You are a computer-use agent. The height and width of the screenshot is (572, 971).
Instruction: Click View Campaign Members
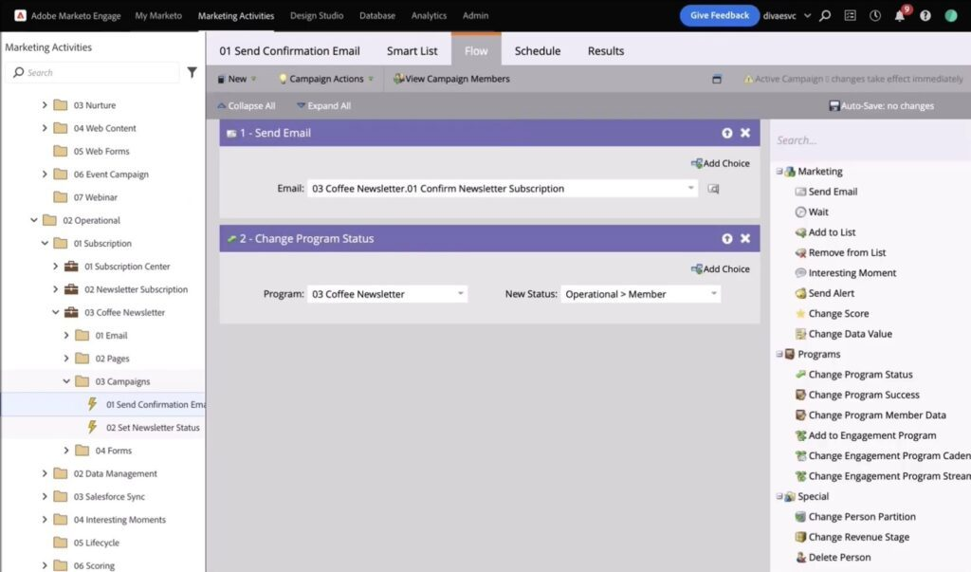pos(451,79)
